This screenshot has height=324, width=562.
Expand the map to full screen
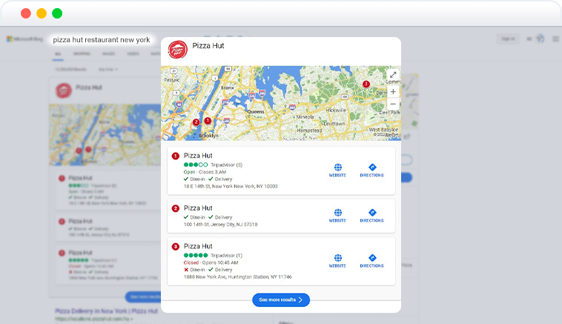pos(393,75)
